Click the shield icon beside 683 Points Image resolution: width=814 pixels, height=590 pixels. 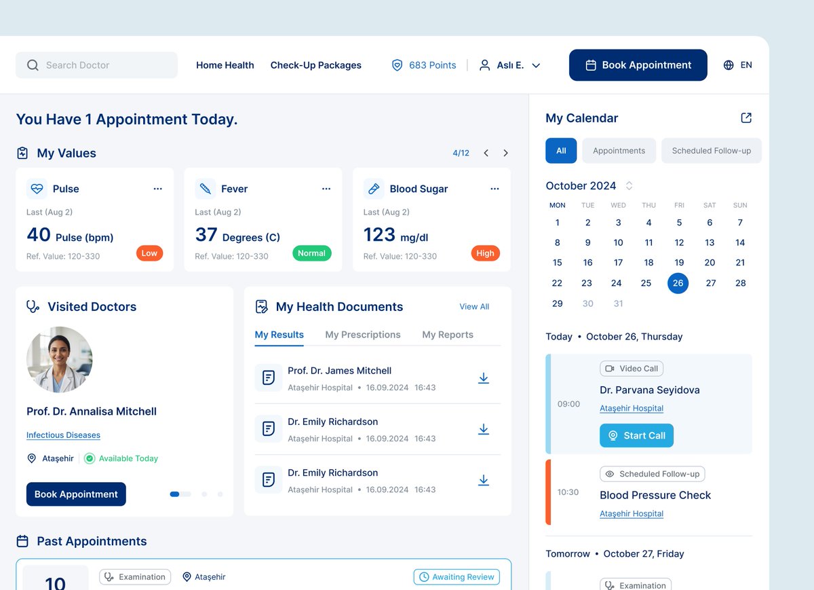point(398,65)
